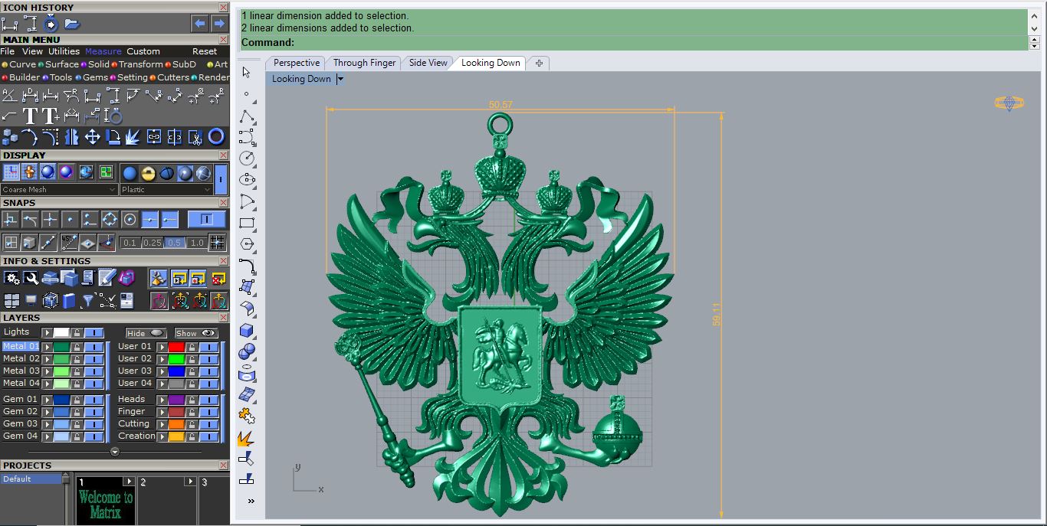Open the Looking Down viewport title dropdown arrow

point(340,79)
